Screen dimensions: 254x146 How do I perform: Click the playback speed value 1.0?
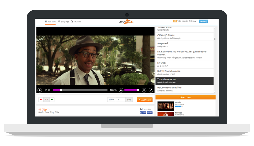coord(46,100)
